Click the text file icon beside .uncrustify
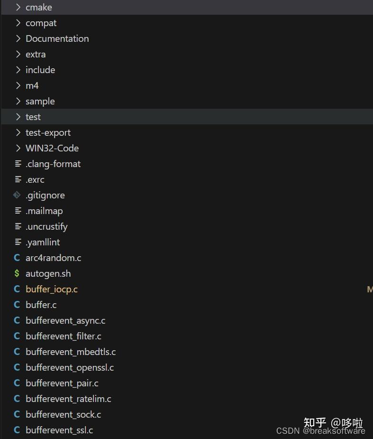 18,226
